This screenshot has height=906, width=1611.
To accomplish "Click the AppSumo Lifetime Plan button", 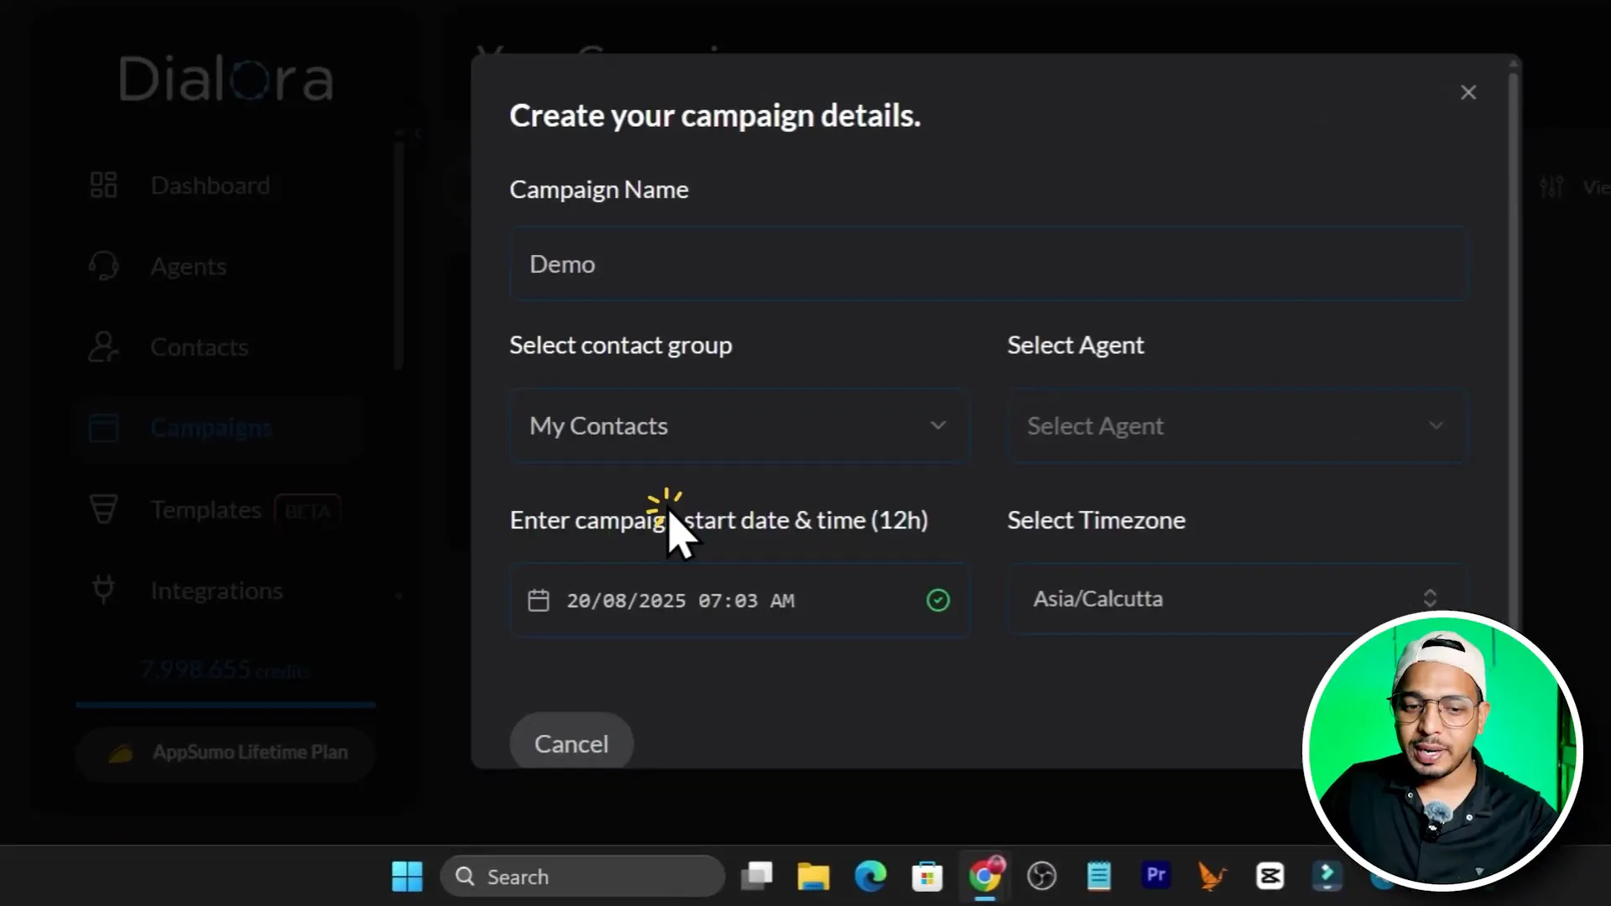I will click(226, 752).
